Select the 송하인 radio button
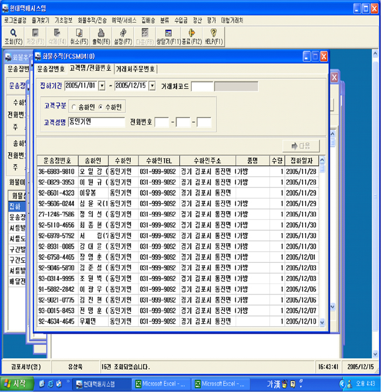Viewport: 381px width, 392px height. click(73, 107)
